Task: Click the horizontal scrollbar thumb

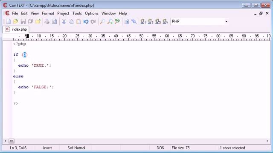Action: [12, 141]
